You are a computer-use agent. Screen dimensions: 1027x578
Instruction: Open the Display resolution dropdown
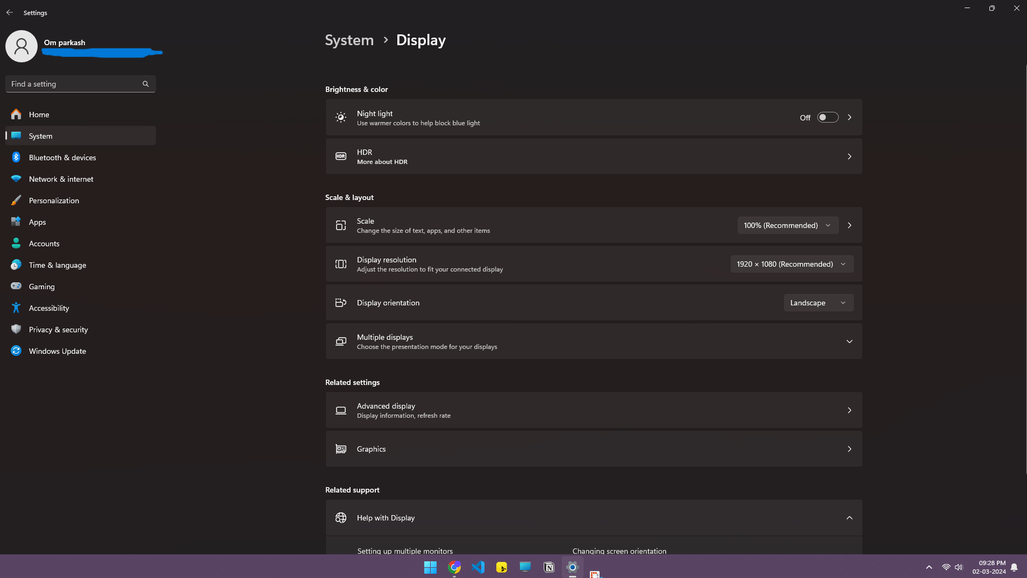[x=791, y=264]
